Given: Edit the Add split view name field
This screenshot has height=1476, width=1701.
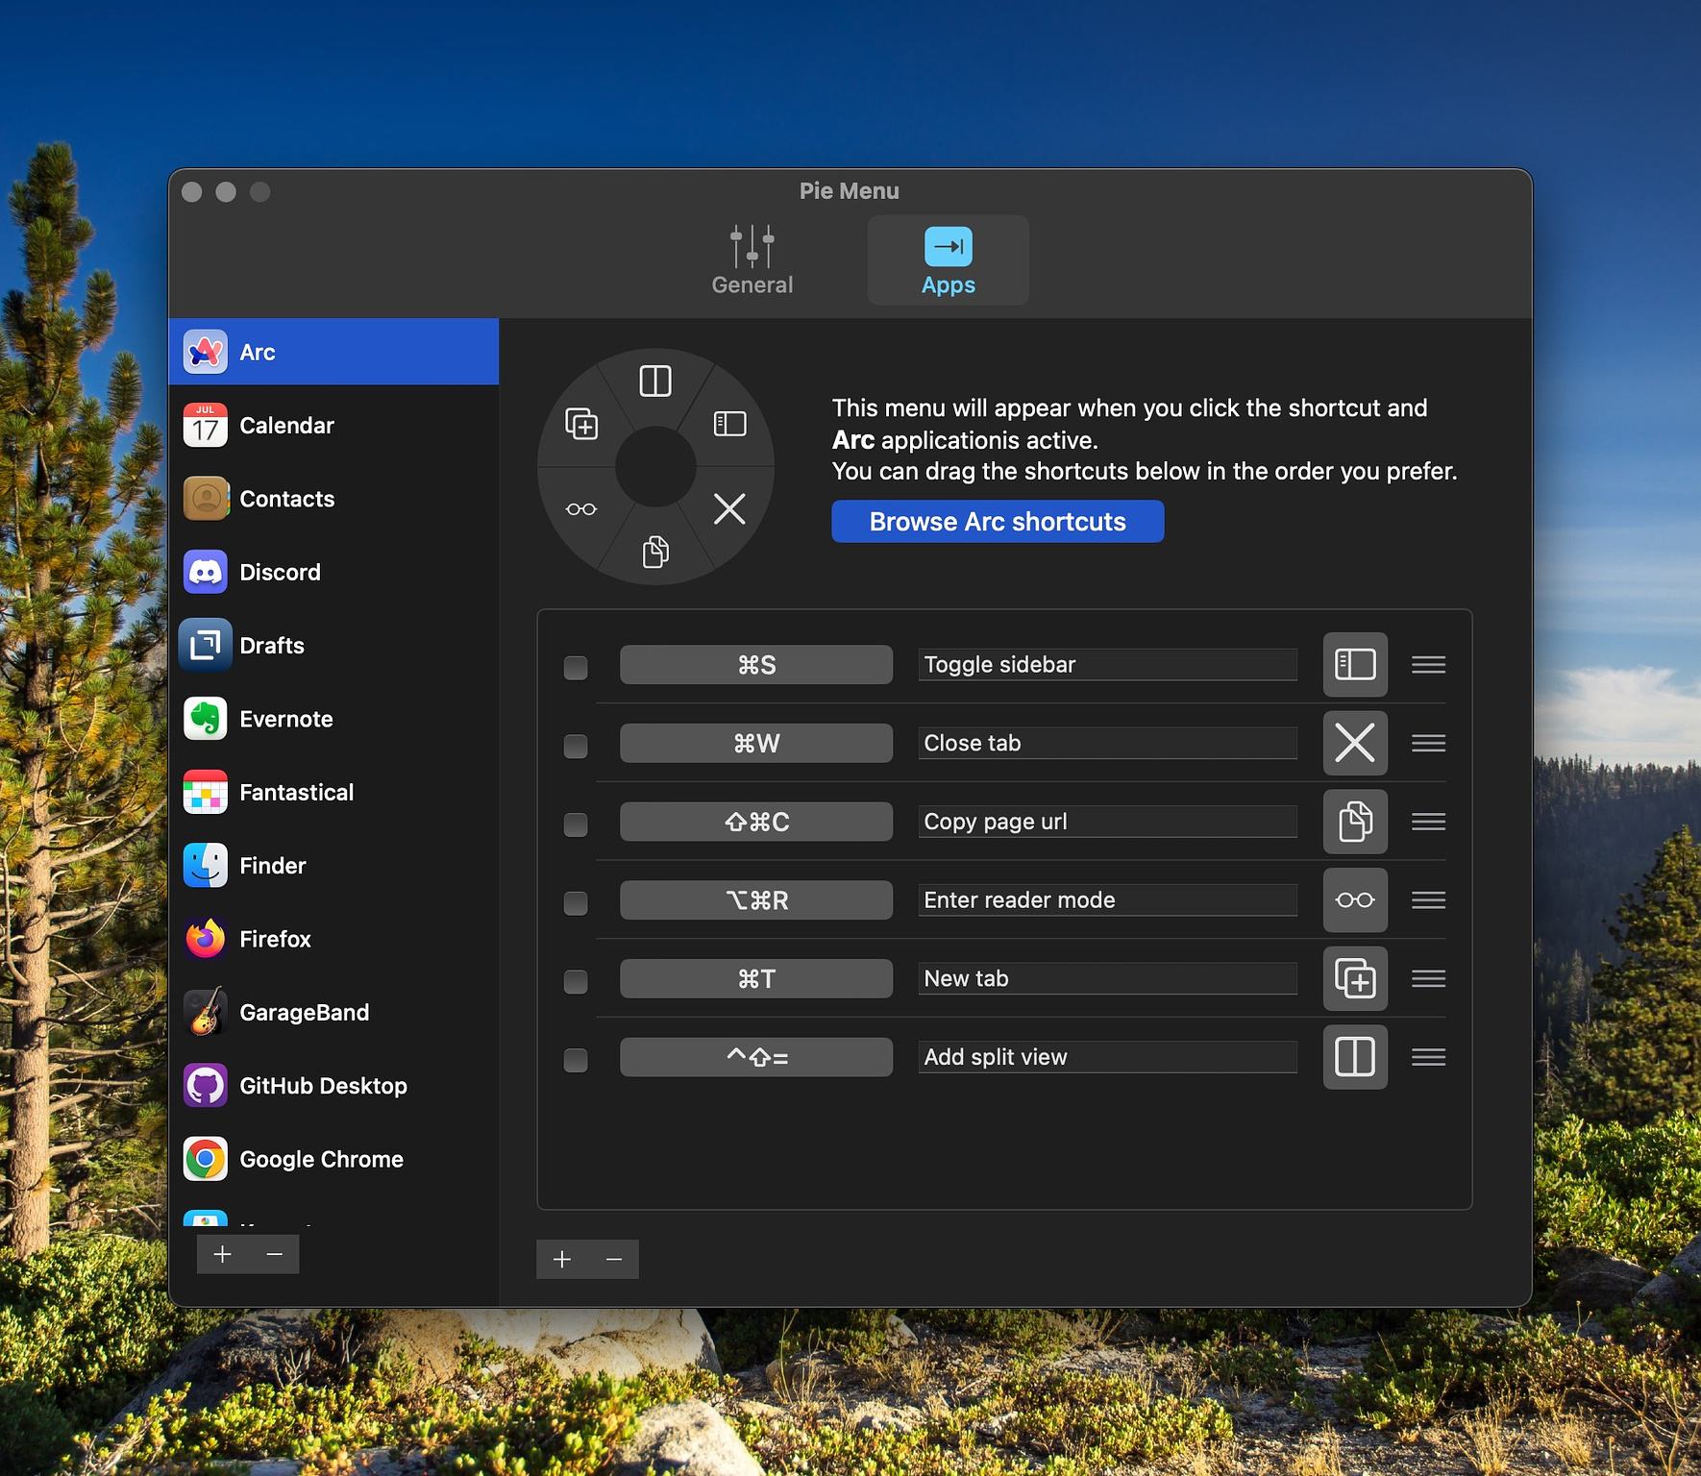Looking at the screenshot, I should pos(1107,1057).
